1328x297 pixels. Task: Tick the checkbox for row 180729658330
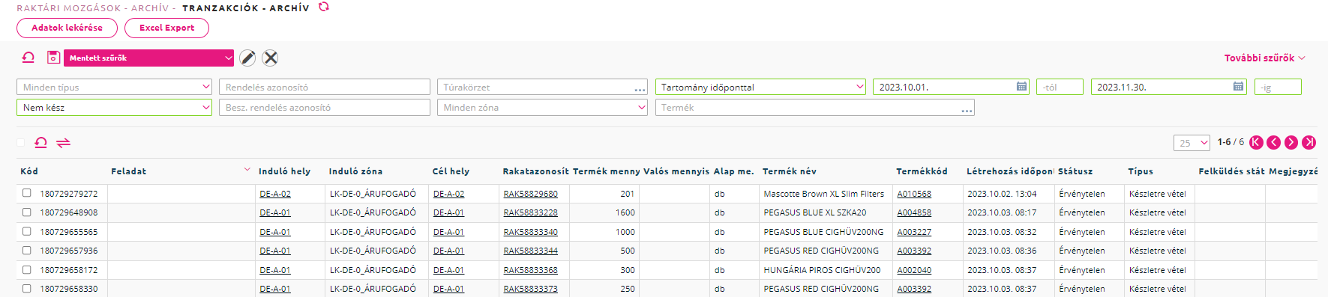tap(27, 288)
